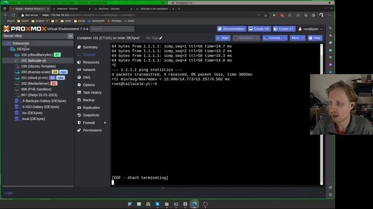Open the SOCIAL bookmarks folder
Screen dimensions: 373x209
(x=79, y=21)
